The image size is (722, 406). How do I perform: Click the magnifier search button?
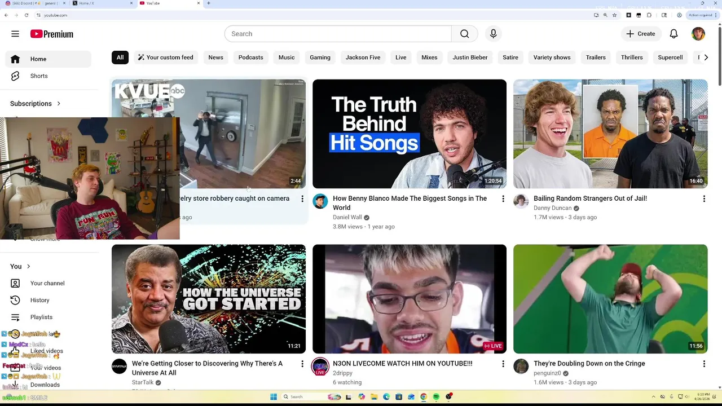pyautogui.click(x=464, y=34)
